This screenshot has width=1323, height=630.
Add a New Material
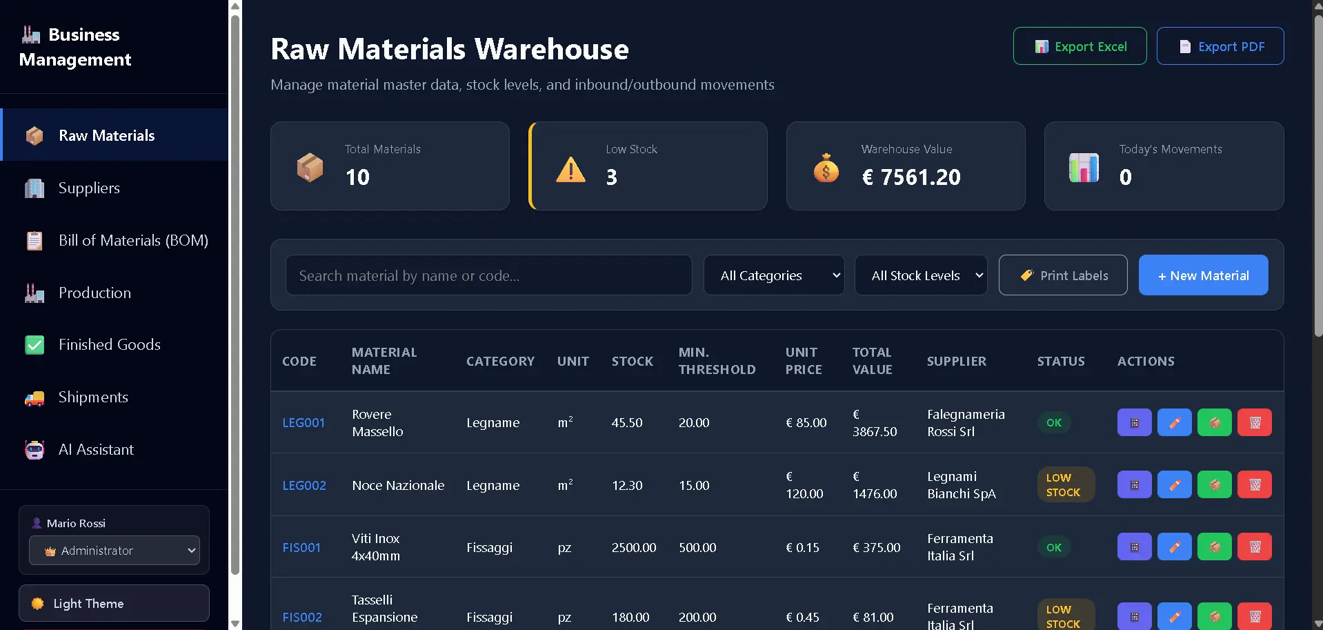pyautogui.click(x=1203, y=275)
